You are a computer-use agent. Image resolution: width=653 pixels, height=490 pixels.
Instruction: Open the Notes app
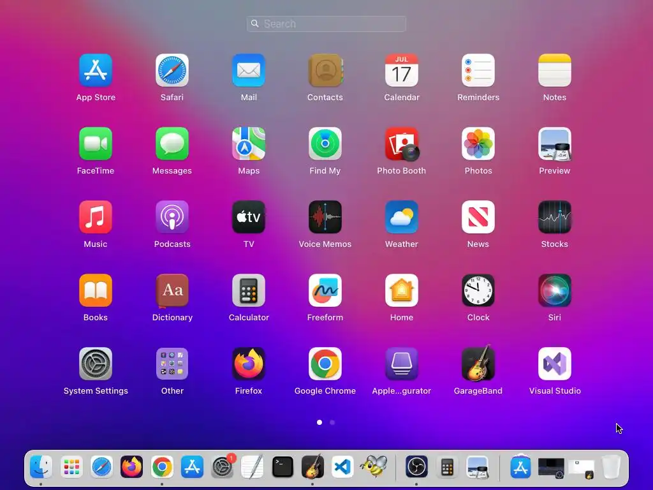[x=555, y=70]
